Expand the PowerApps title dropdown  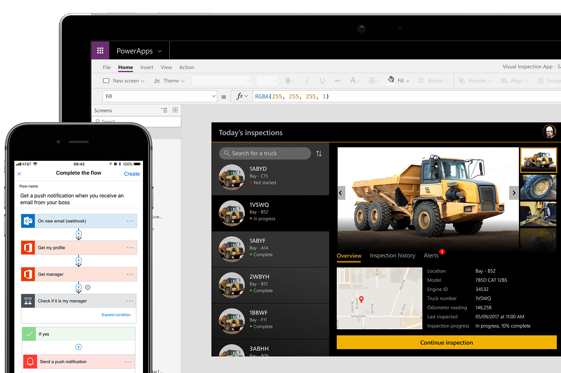(159, 51)
